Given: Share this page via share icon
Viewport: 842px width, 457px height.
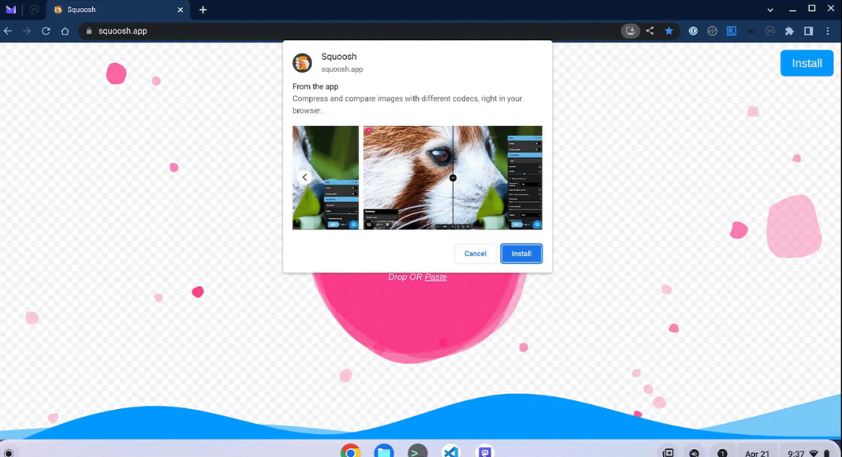Looking at the screenshot, I should (650, 31).
